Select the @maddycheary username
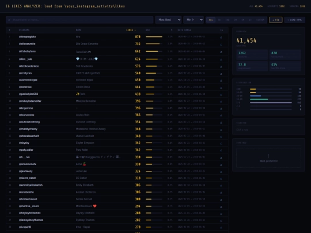 (x=28, y=129)
